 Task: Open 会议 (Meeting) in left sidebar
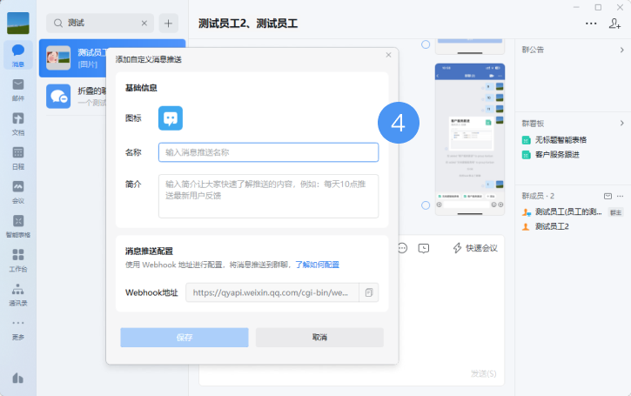click(17, 190)
